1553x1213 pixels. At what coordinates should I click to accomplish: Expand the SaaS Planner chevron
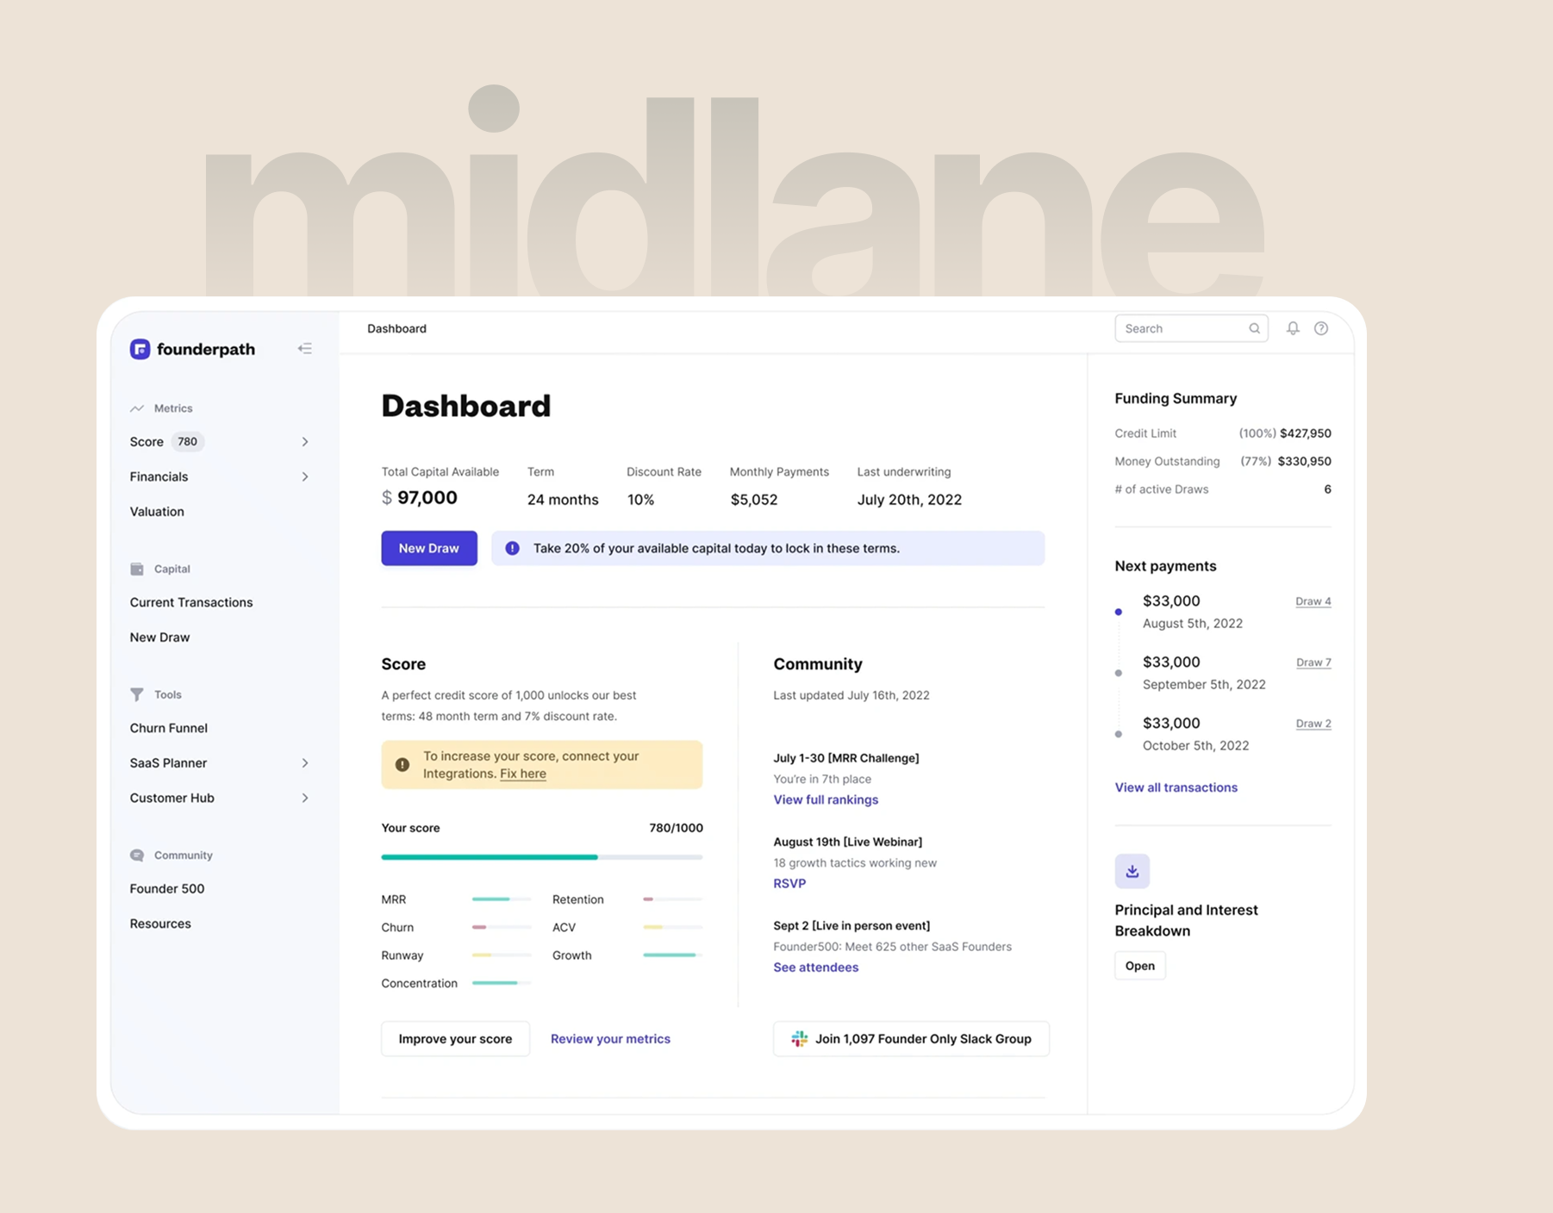[x=305, y=763]
